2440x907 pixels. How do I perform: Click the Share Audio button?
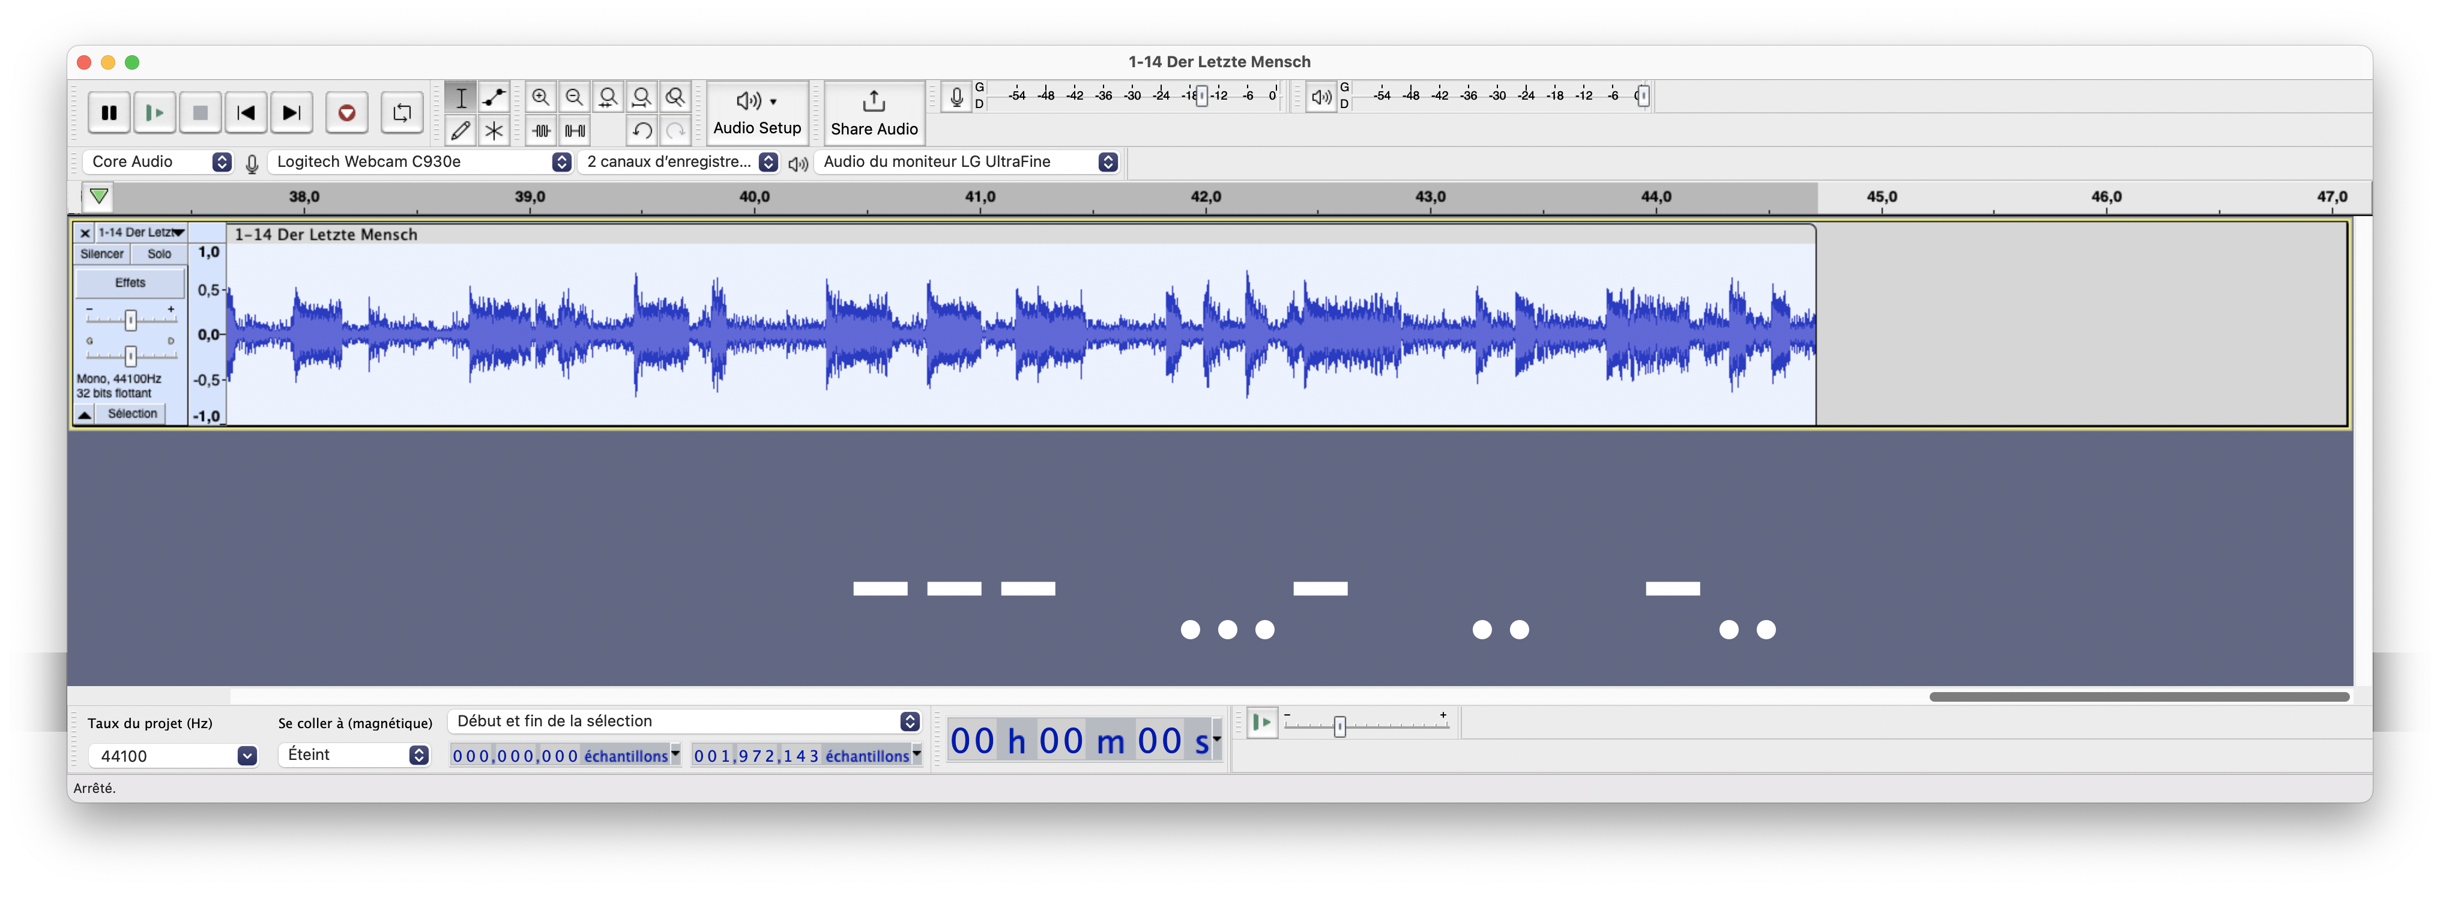[x=874, y=113]
